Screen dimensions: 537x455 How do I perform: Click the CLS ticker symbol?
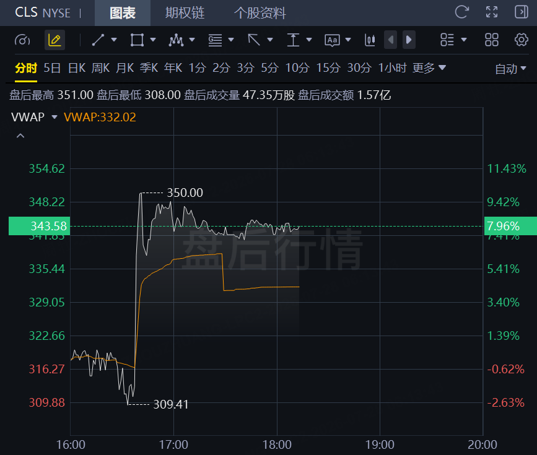[x=27, y=12]
